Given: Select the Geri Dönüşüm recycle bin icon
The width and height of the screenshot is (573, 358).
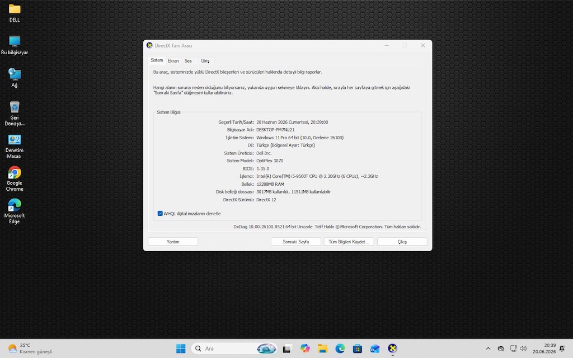Looking at the screenshot, I should click(x=14, y=113).
